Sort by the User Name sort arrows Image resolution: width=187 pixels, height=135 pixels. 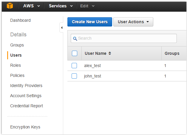coord(110,54)
